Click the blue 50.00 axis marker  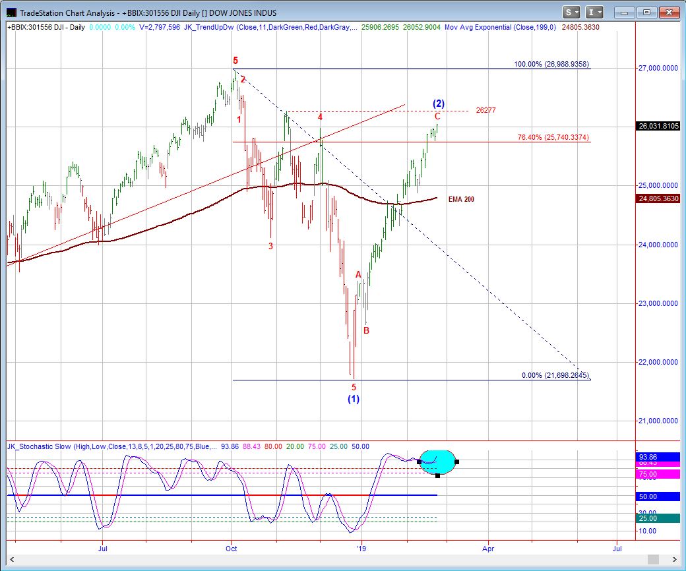tap(658, 496)
